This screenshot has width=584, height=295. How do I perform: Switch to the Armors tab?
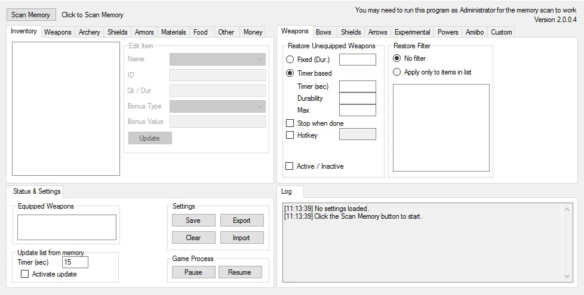point(144,32)
